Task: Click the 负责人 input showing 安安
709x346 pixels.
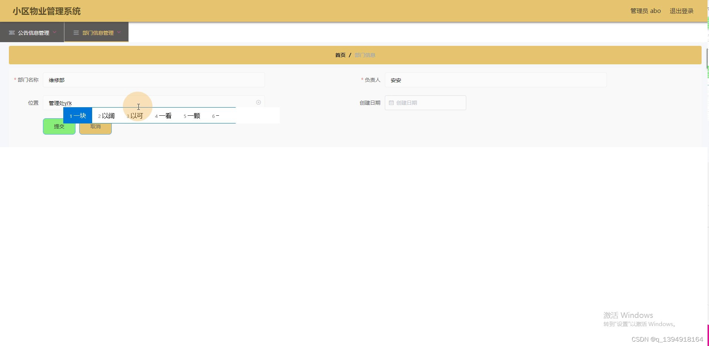Action: [495, 80]
